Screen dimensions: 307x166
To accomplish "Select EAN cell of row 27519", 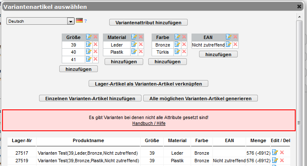I will coord(229,161).
